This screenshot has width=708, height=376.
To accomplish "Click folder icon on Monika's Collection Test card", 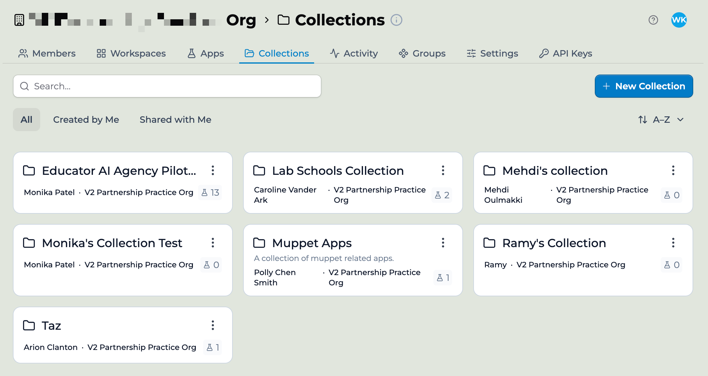I will 29,243.
